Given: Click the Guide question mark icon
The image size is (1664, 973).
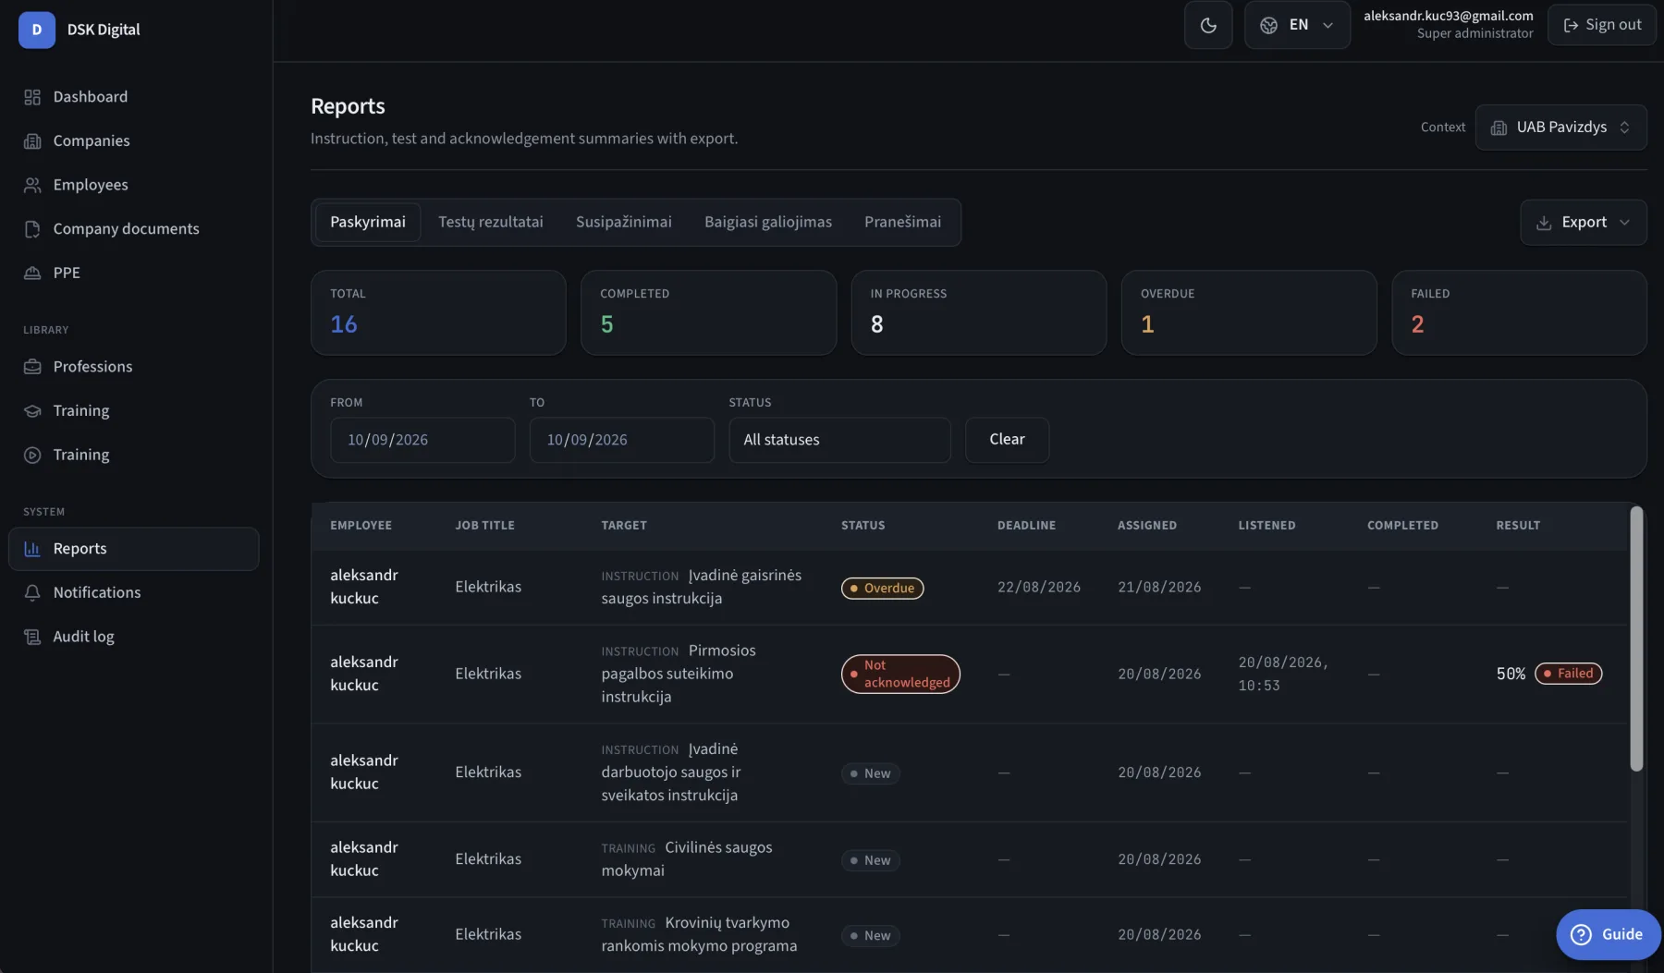Looking at the screenshot, I should click(x=1582, y=934).
